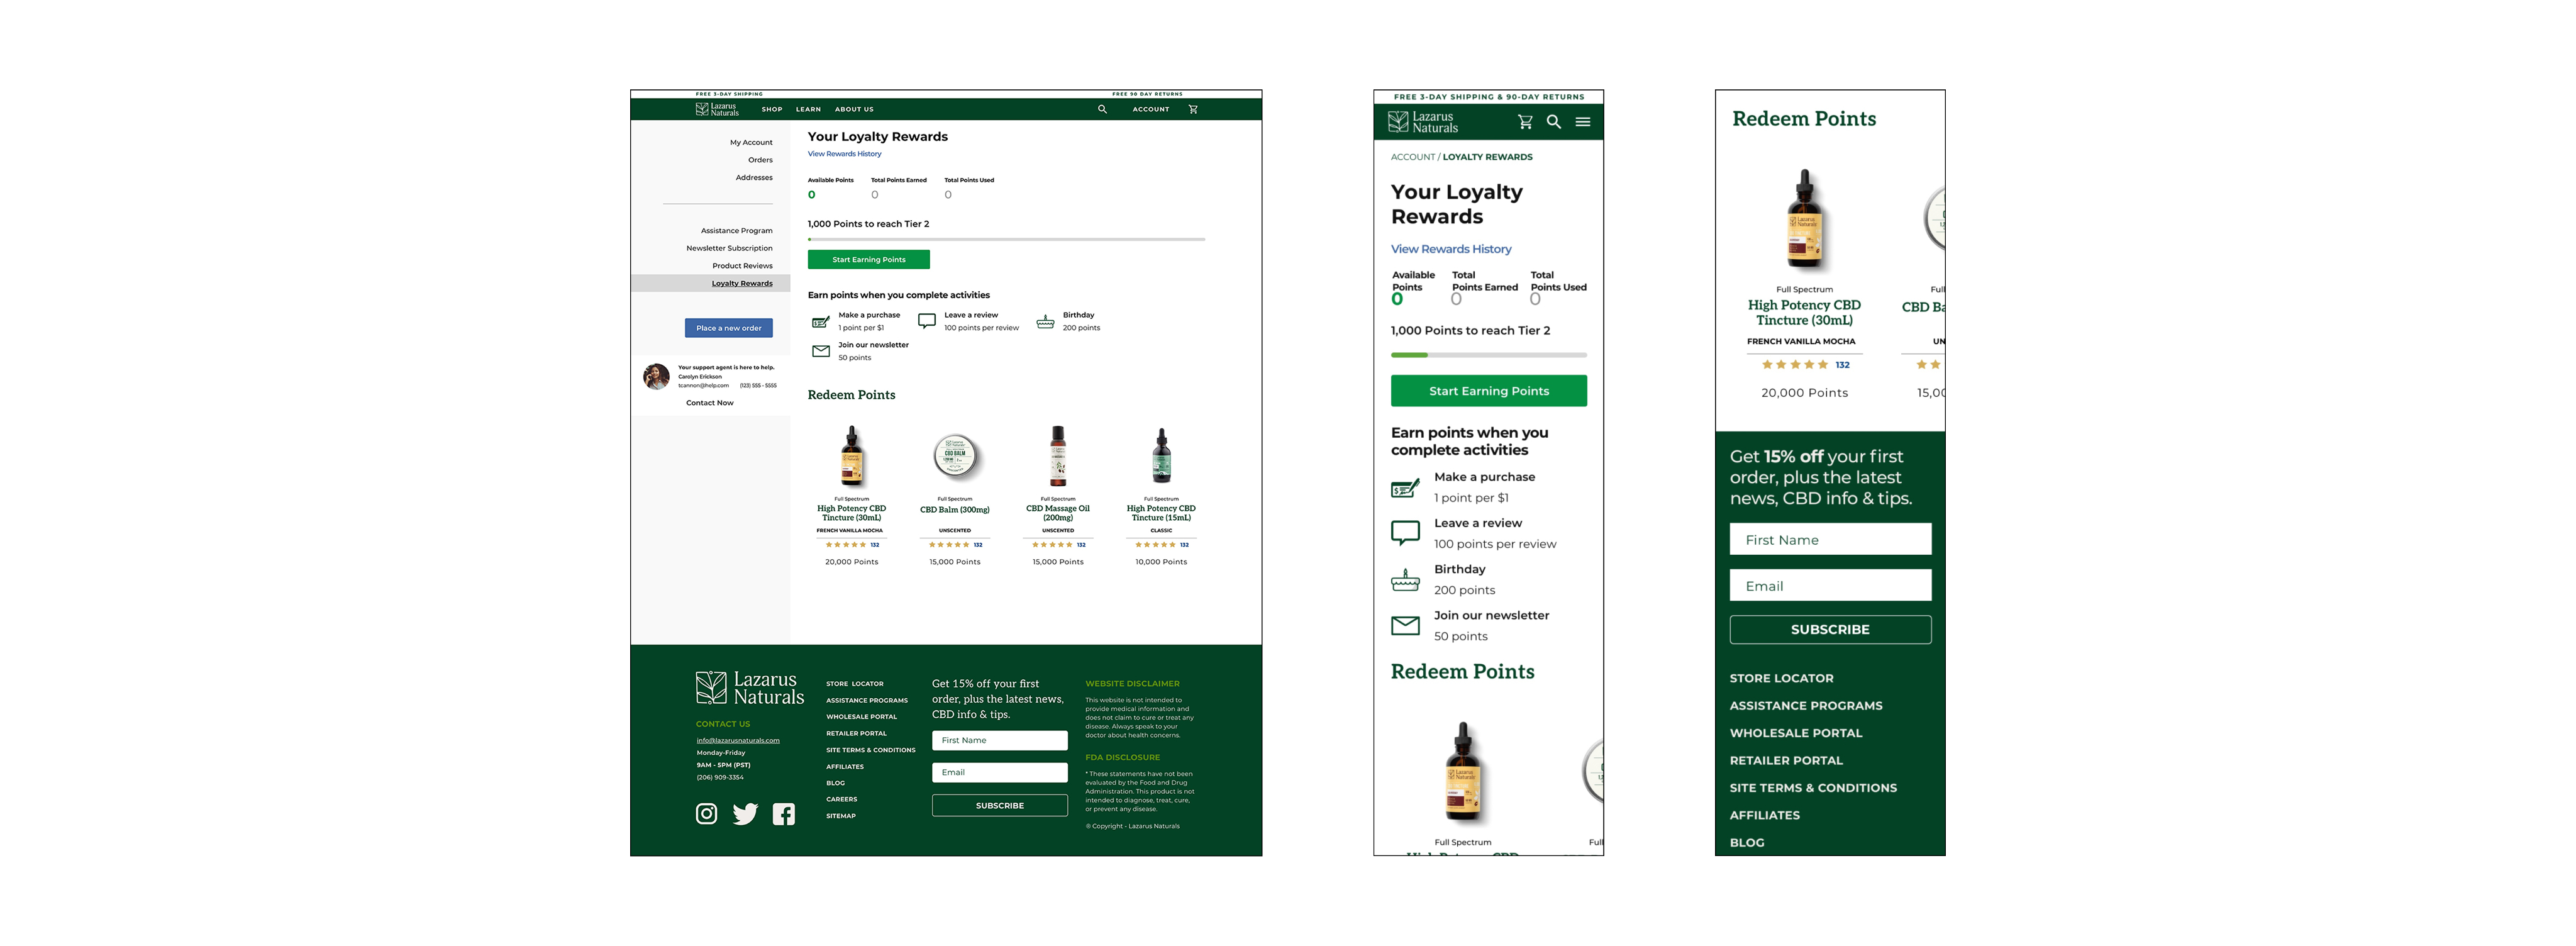Tap the mobile Birthday cake icon
Image resolution: width=2576 pixels, height=946 pixels.
[x=1405, y=579]
